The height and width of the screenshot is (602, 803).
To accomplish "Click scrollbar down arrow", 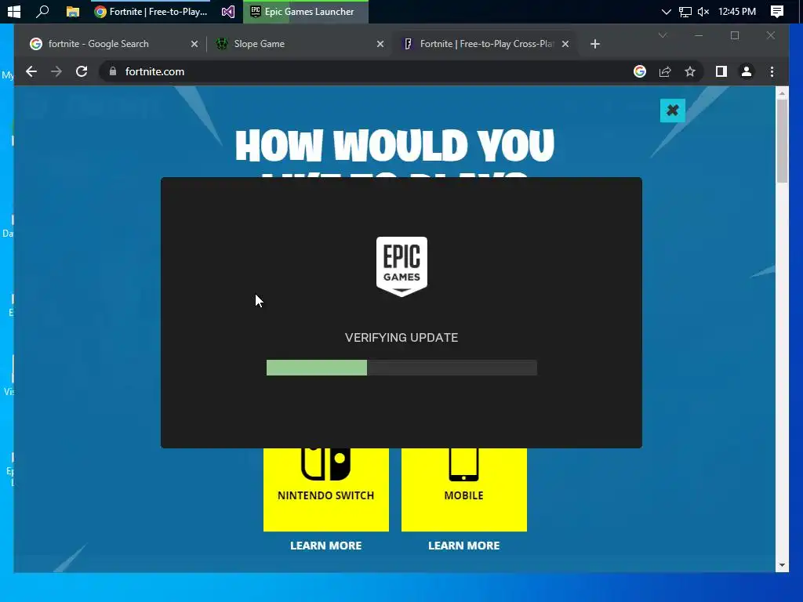I will click(782, 565).
